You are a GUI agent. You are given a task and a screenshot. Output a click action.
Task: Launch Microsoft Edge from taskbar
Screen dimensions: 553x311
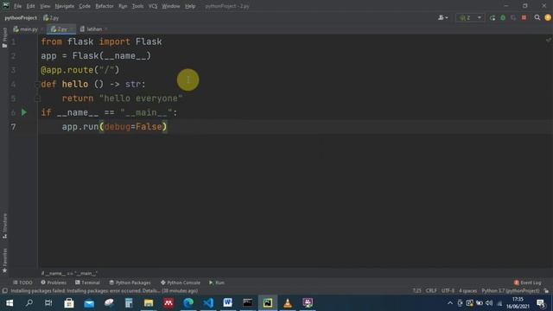(188, 303)
